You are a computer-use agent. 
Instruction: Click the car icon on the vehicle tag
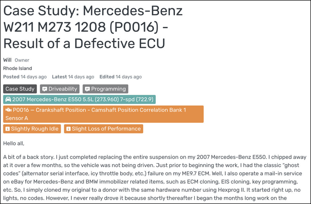point(8,99)
